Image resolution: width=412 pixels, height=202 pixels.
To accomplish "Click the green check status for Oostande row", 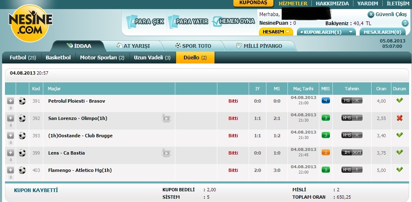I will click(400, 135).
